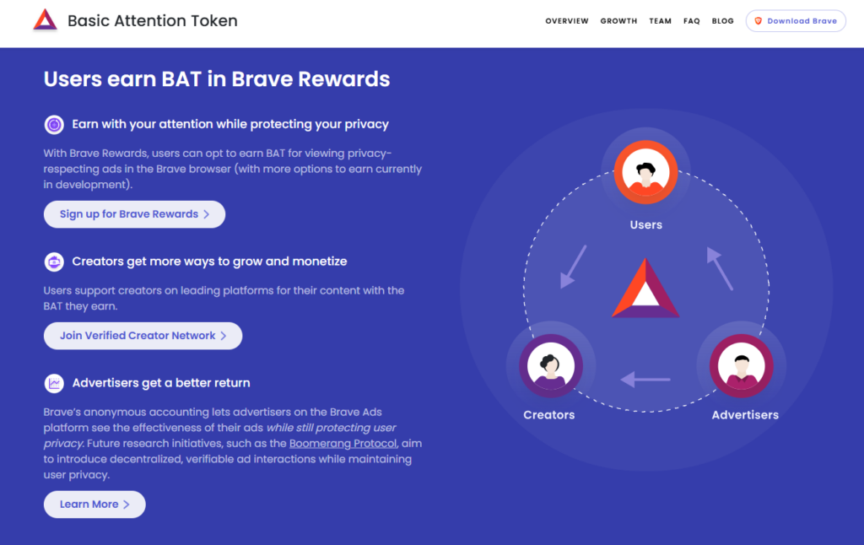
Task: Click the attention target icon beside Earn heading
Action: 54,125
